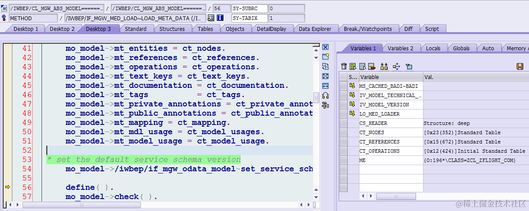This screenshot has width=529, height=211.
Task: Switch to Variables 2 tab
Action: coord(401,49)
